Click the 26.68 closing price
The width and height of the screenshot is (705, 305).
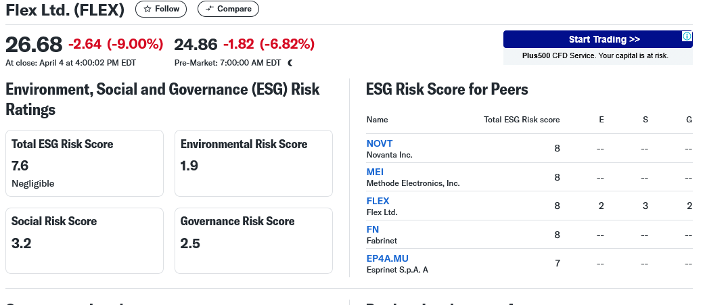34,45
